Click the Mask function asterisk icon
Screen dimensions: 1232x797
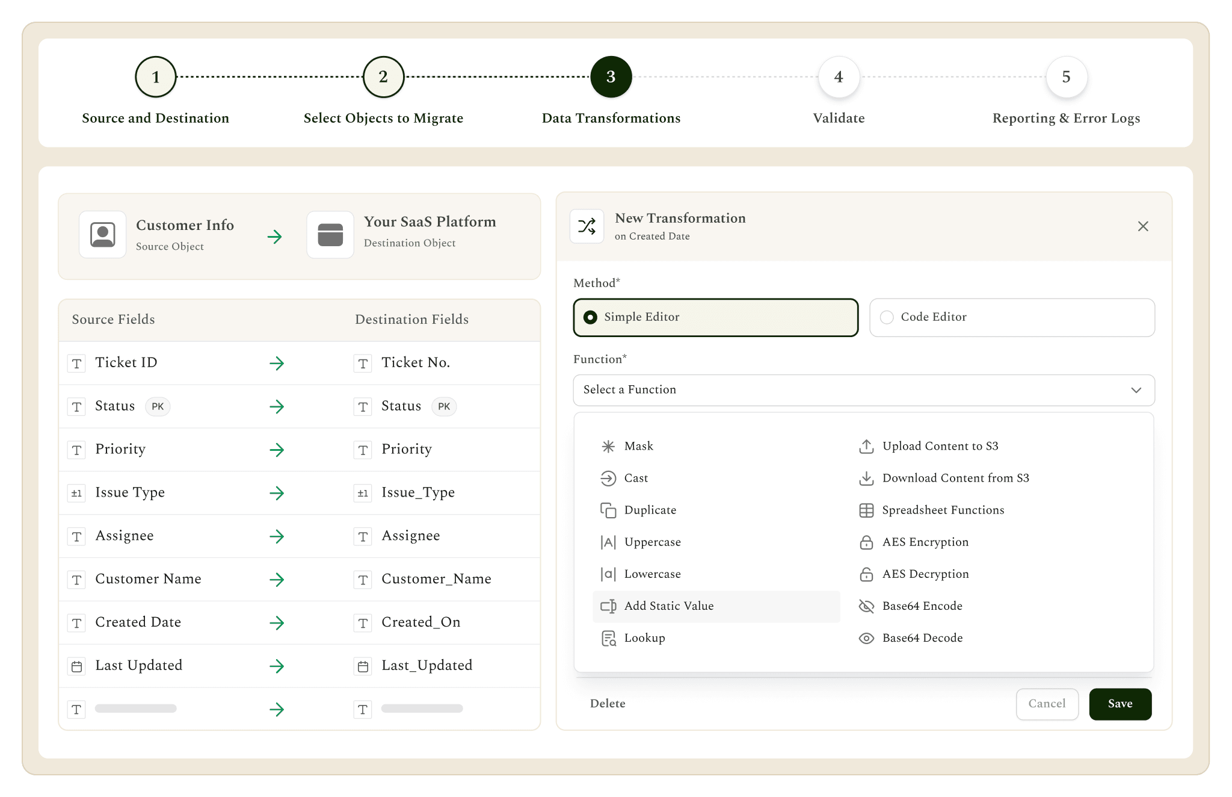pos(608,446)
